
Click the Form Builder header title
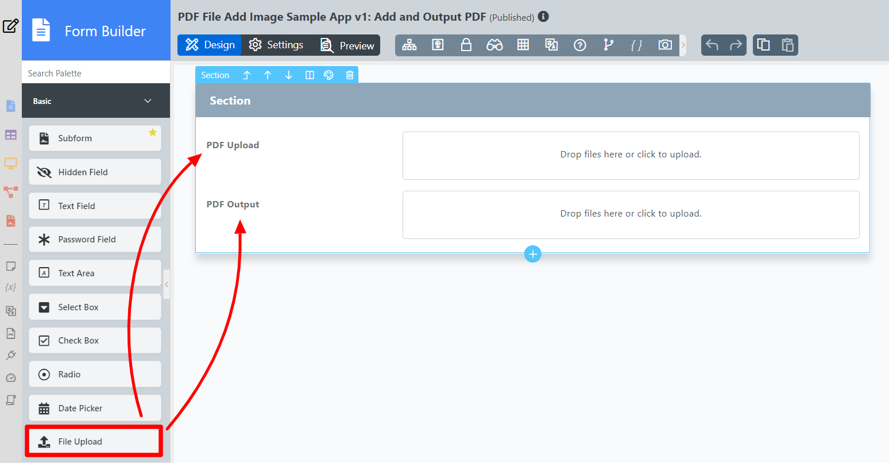pyautogui.click(x=105, y=31)
